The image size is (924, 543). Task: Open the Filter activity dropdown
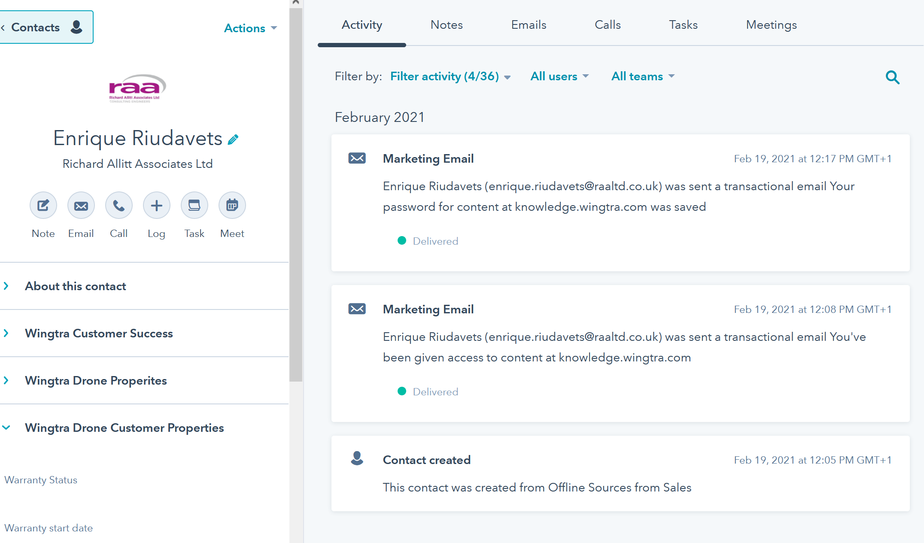[450, 76]
